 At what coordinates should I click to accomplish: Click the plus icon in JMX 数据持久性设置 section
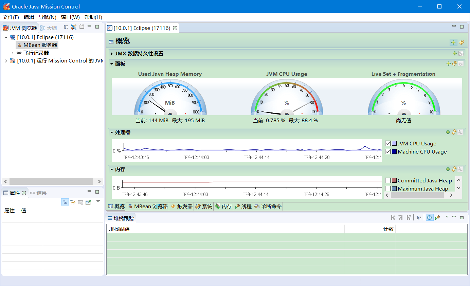(x=455, y=53)
